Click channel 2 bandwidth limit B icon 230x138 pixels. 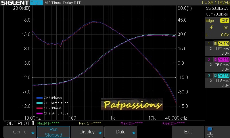(216, 60)
